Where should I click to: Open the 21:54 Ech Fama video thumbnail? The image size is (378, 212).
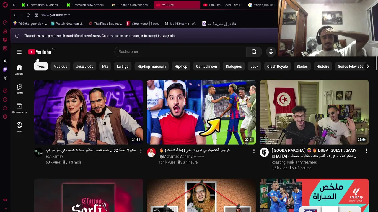[x=88, y=112]
